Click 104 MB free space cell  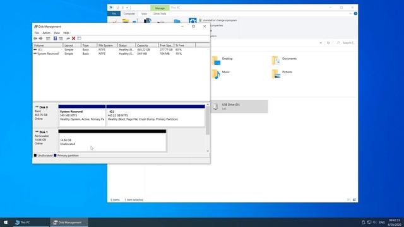pos(165,54)
